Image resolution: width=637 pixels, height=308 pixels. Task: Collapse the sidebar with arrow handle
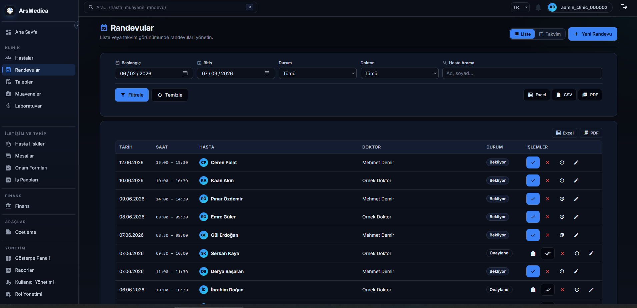[77, 25]
